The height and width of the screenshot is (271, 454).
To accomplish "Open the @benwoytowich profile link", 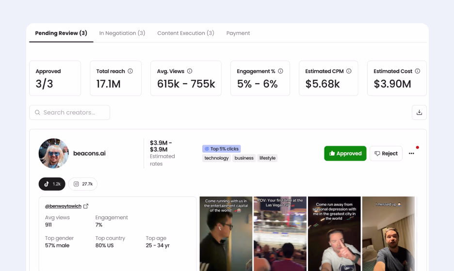I will point(64,206).
